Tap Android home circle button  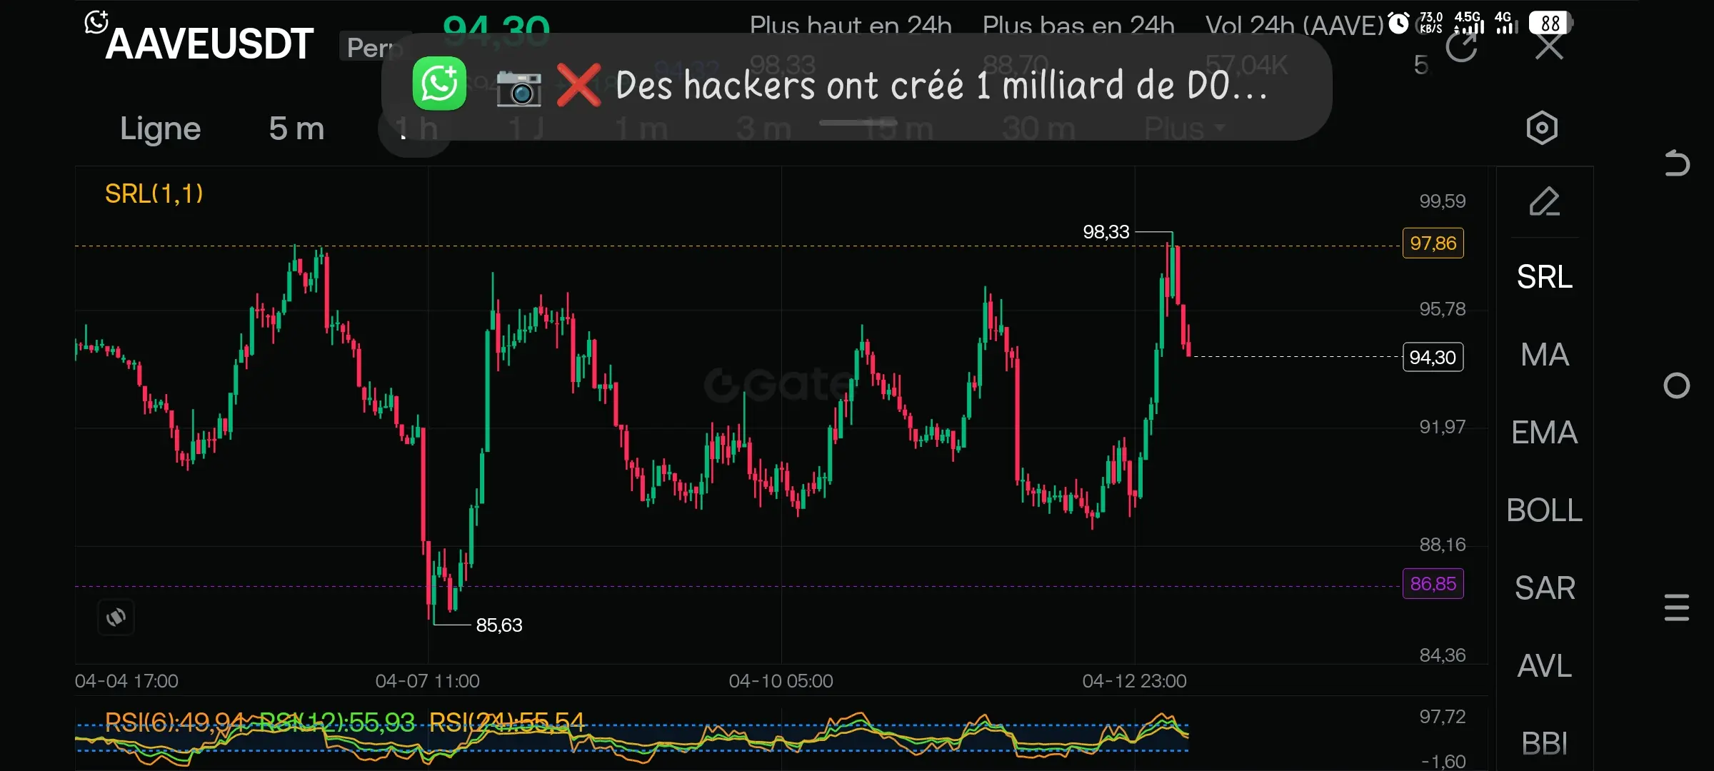[1676, 385]
